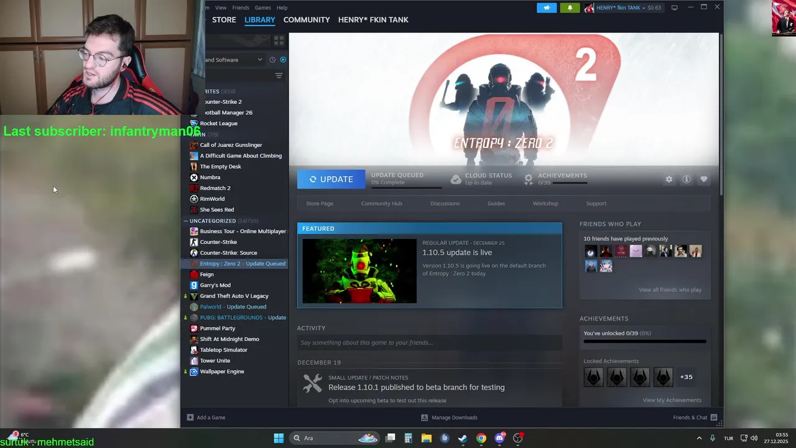
Task: Open the green notifications bell
Action: coord(570,7)
